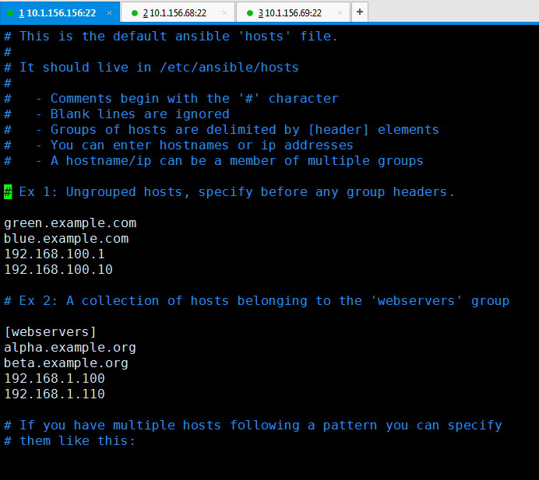Viewport: 539px width, 480px height.
Task: Close the 10.1.156.68:22 tab
Action: (x=224, y=12)
